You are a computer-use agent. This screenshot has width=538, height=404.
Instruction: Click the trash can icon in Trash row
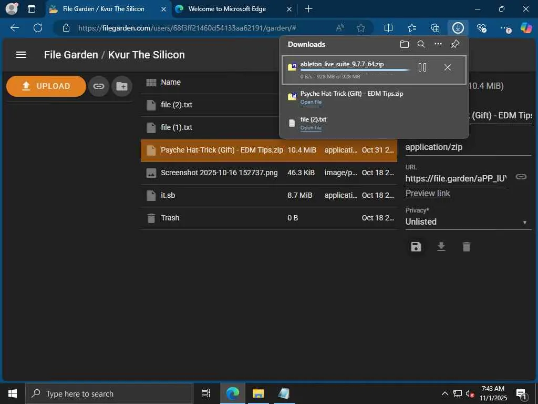coord(151,218)
